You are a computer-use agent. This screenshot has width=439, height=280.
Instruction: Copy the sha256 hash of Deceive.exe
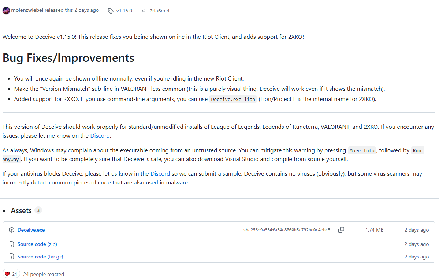coord(341,230)
